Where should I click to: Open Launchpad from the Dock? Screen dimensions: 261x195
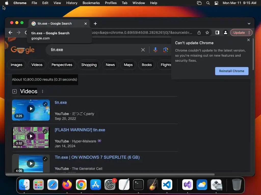click(38, 185)
